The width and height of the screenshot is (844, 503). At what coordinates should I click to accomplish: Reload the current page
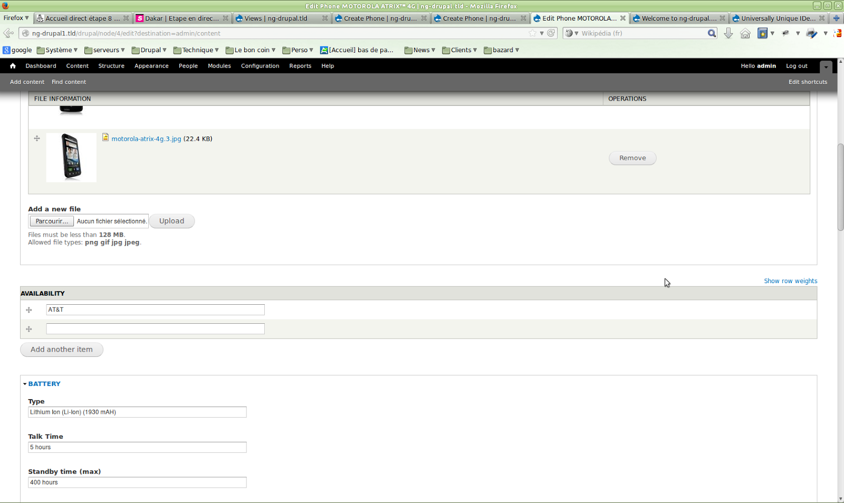pos(551,33)
